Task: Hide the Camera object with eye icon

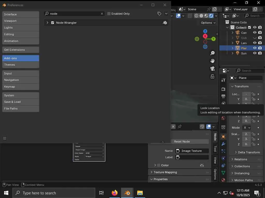Action: (x=255, y=32)
